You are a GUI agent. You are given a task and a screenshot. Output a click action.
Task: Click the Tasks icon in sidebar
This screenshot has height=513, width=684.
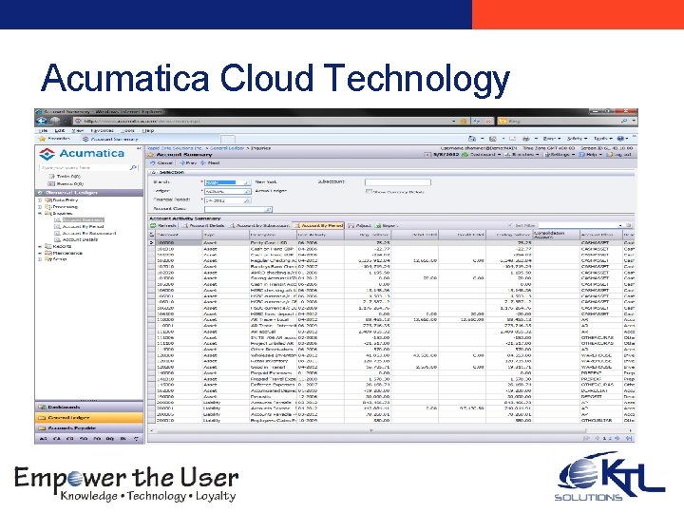click(51, 177)
